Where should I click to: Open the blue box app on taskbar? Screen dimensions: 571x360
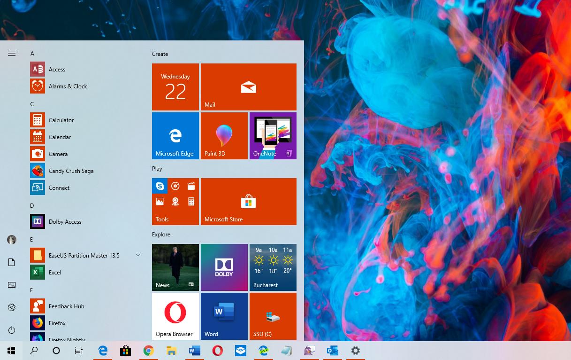[x=241, y=351]
